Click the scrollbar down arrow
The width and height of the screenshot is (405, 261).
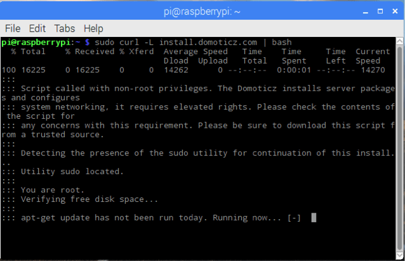399,255
